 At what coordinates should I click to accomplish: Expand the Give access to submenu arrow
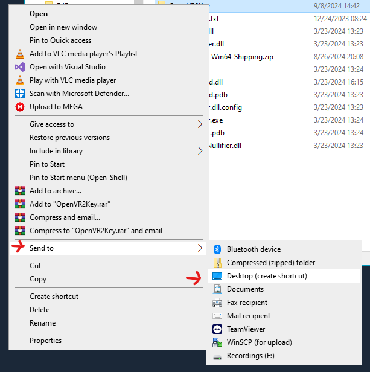200,124
